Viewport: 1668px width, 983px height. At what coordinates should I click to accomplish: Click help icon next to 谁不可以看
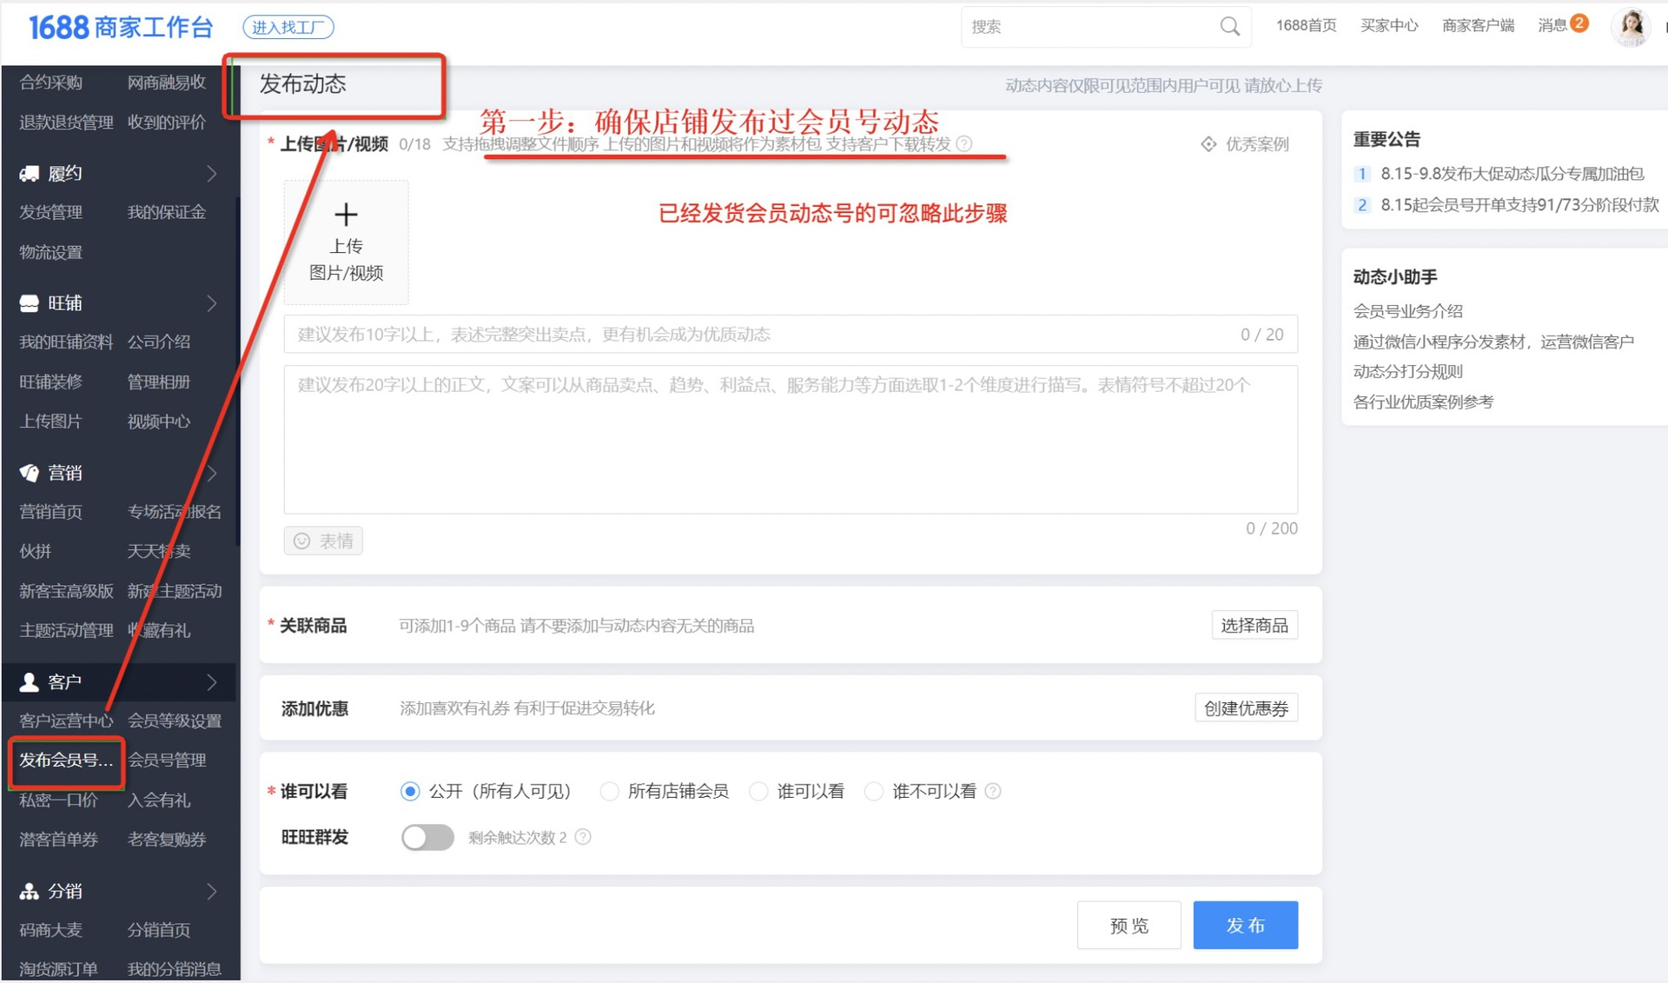[993, 791]
